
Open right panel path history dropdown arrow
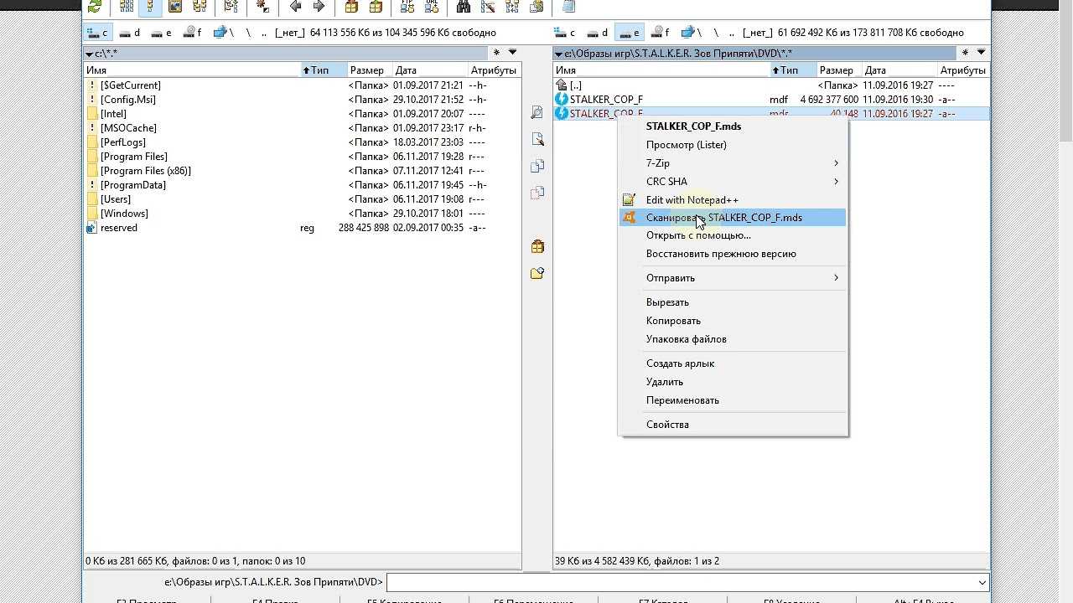coord(981,53)
